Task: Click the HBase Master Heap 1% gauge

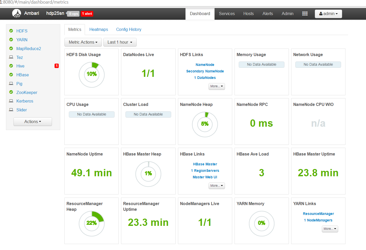Action: pos(148,174)
